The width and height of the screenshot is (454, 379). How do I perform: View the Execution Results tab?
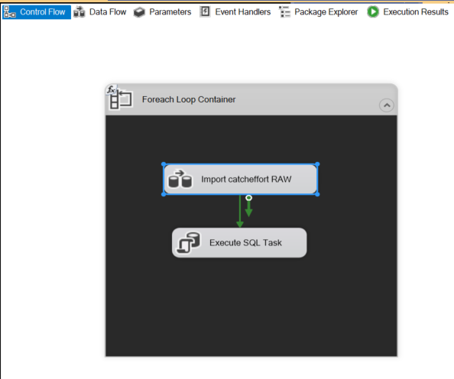407,12
